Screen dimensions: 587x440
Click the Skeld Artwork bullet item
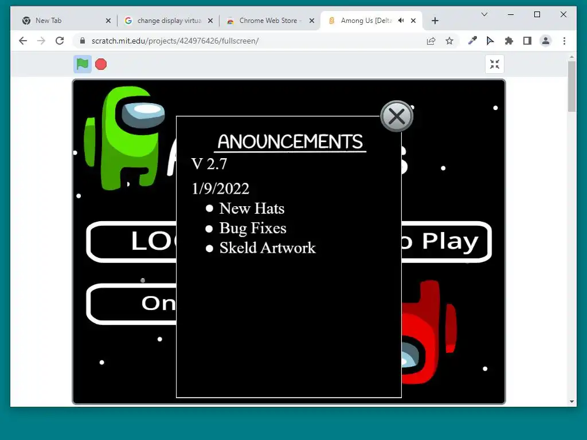(x=261, y=247)
